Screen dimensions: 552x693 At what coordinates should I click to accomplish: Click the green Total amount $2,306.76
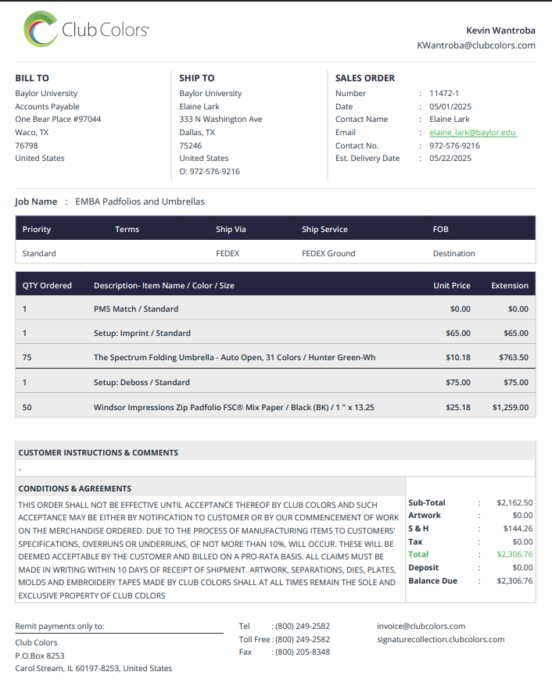(514, 554)
